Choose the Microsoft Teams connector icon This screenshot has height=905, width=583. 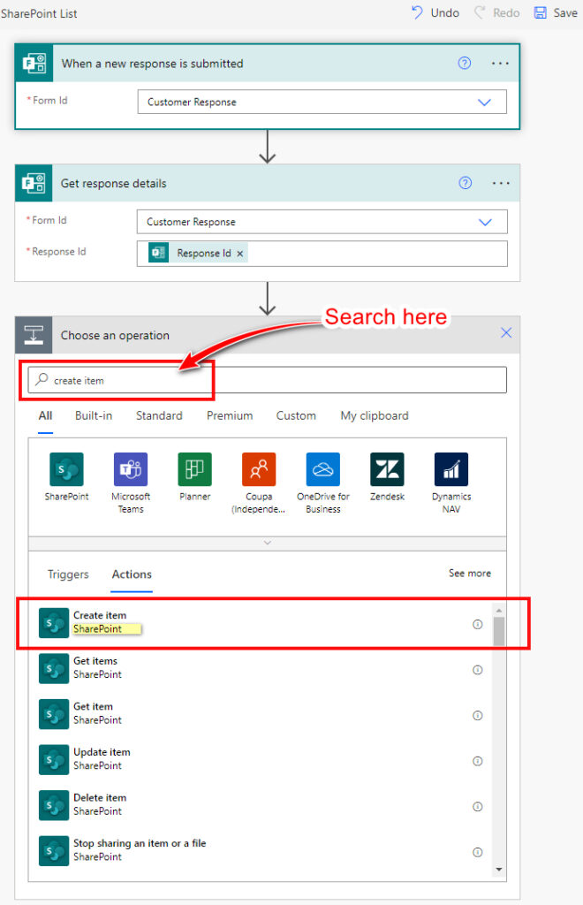[x=131, y=469]
